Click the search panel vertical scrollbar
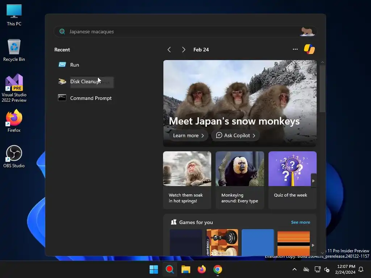 point(322,89)
